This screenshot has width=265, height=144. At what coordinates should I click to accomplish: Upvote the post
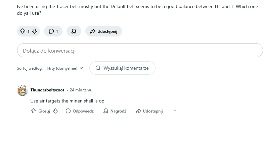pyautogui.click(x=23, y=31)
